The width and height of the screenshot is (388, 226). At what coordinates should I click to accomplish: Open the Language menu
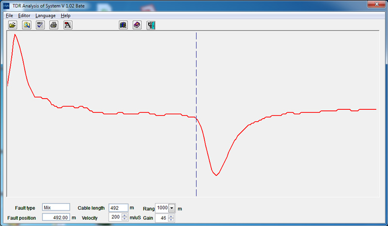point(46,16)
